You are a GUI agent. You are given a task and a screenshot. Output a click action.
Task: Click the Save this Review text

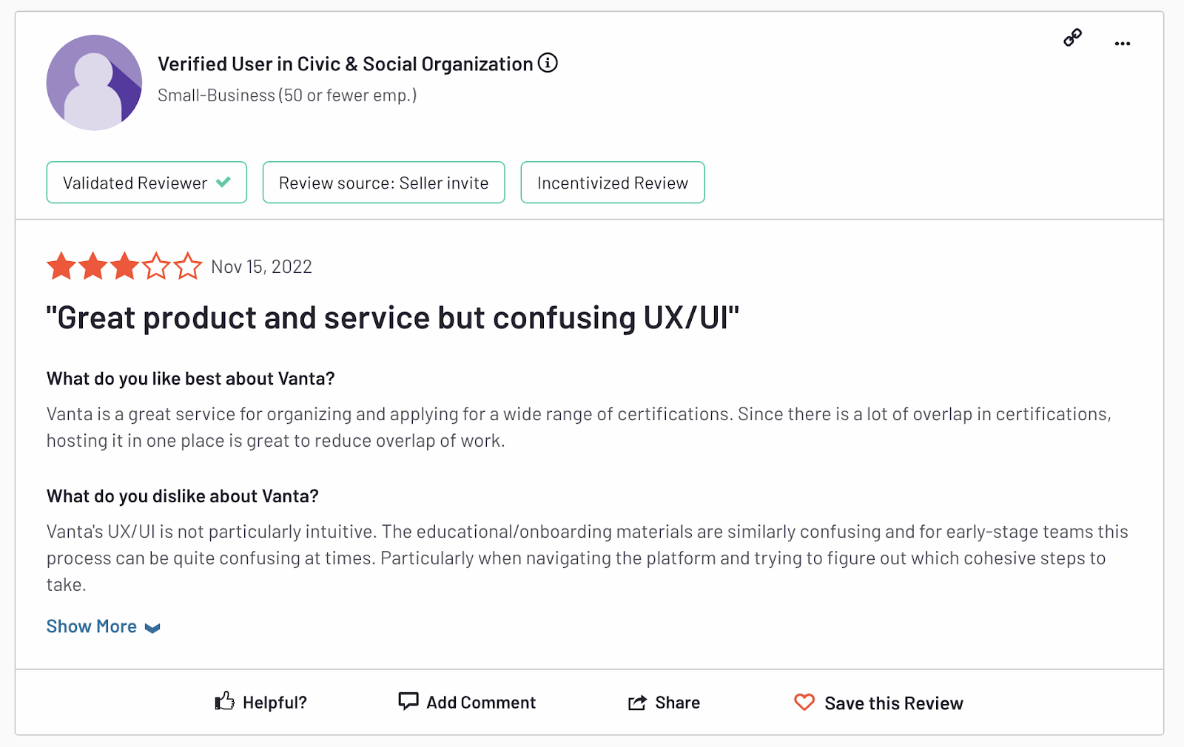click(x=893, y=703)
